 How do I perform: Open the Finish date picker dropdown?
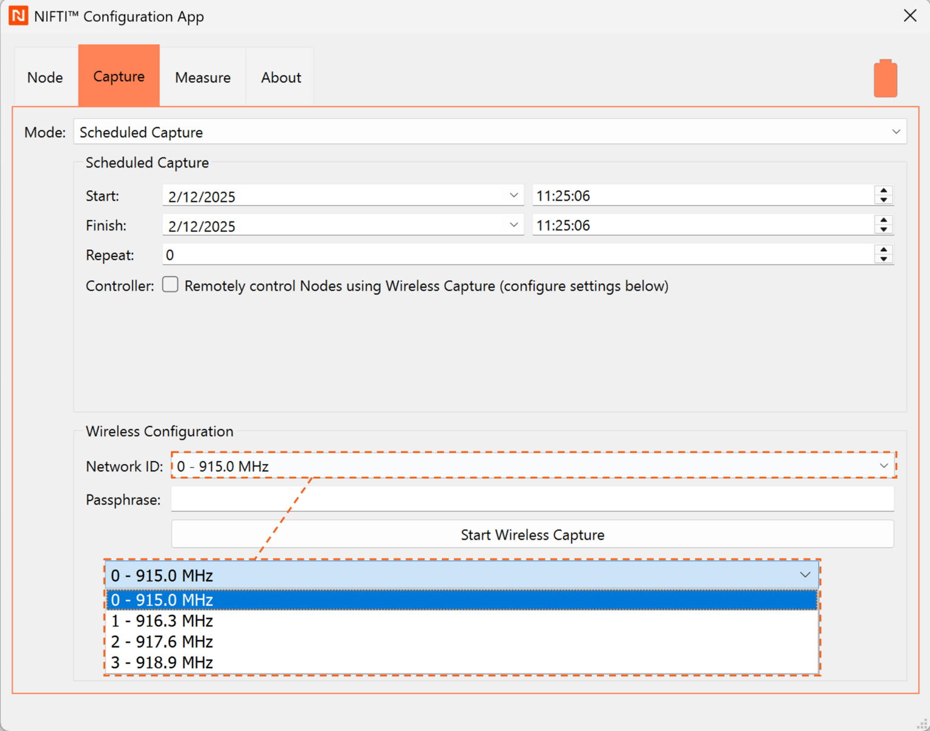coord(513,225)
